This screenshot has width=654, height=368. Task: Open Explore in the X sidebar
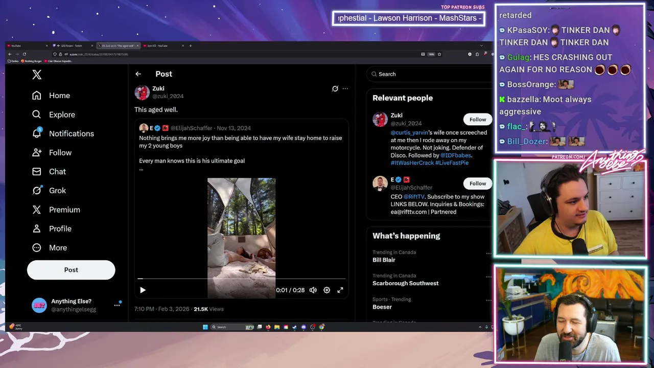(x=54, y=114)
